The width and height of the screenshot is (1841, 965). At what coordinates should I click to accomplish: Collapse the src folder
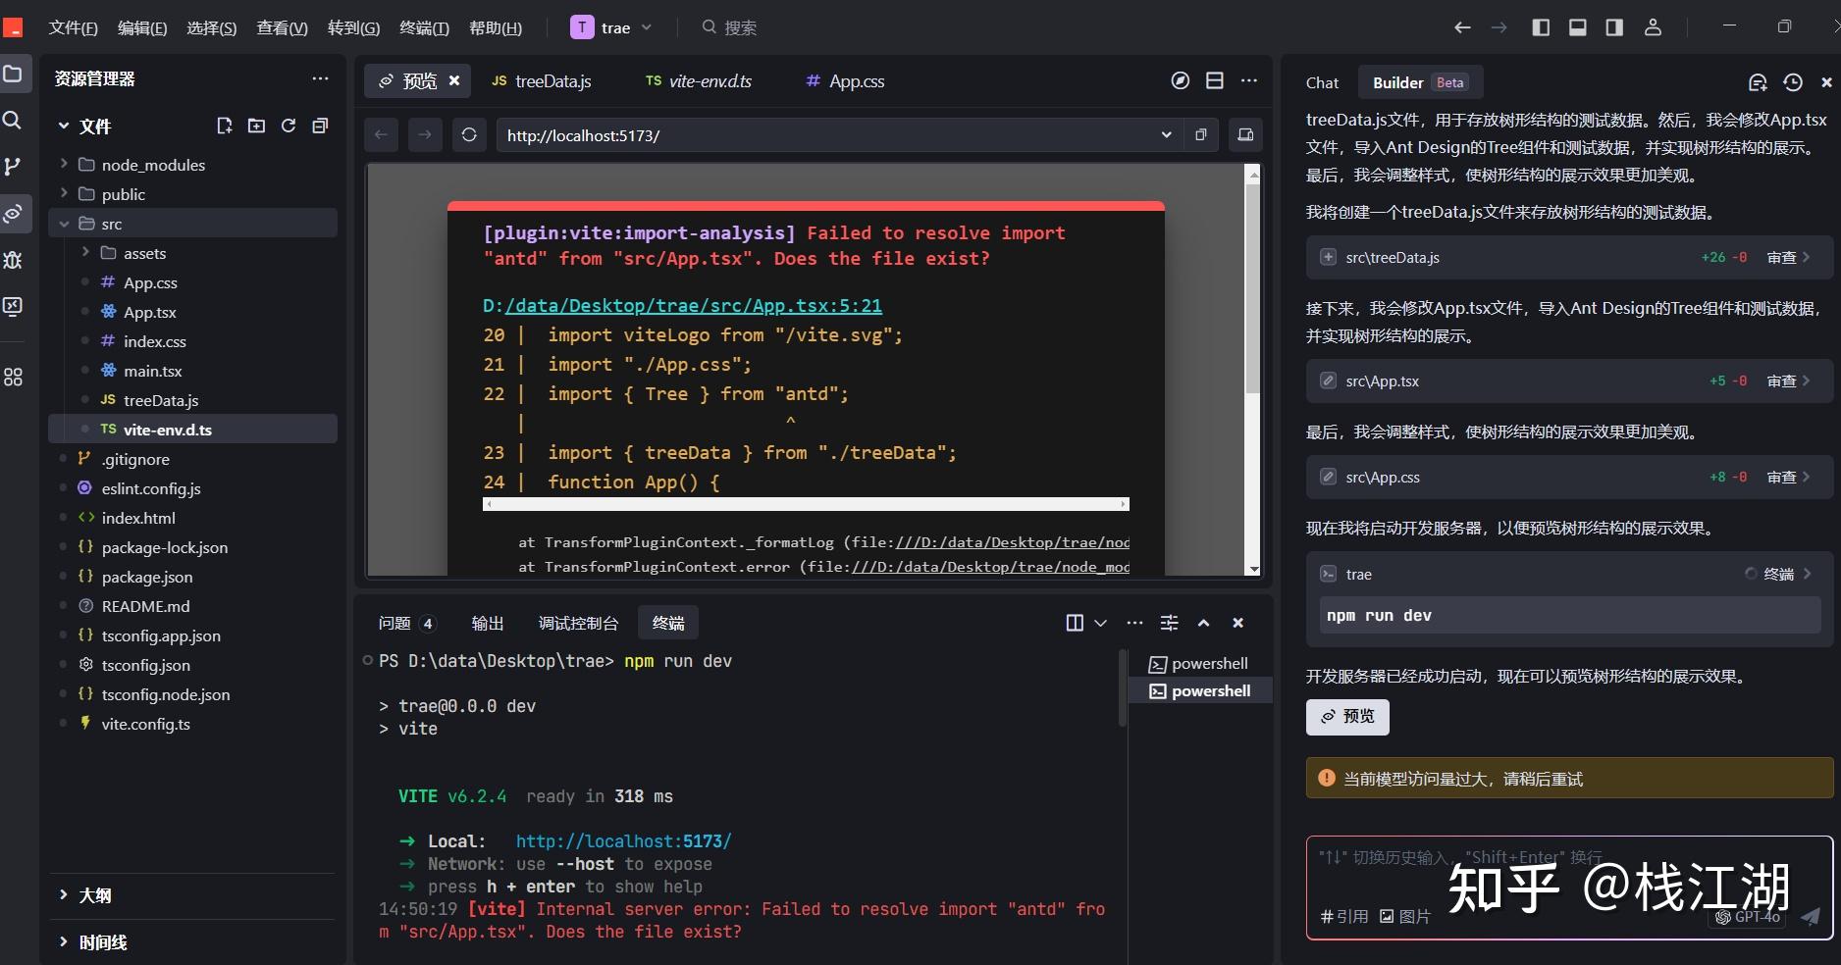point(64,224)
